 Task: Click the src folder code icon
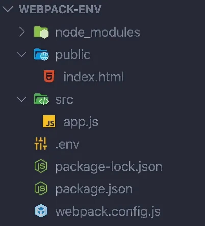click(41, 99)
